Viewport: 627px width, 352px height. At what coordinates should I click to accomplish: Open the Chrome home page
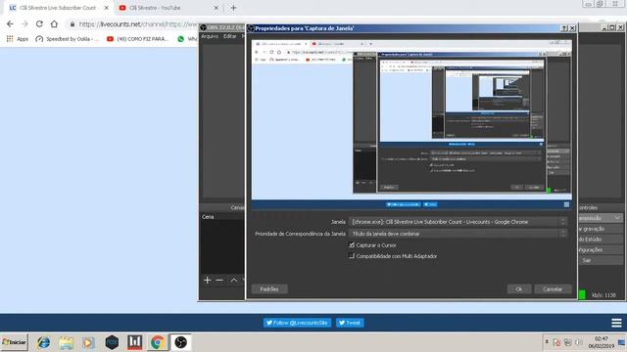[54, 23]
